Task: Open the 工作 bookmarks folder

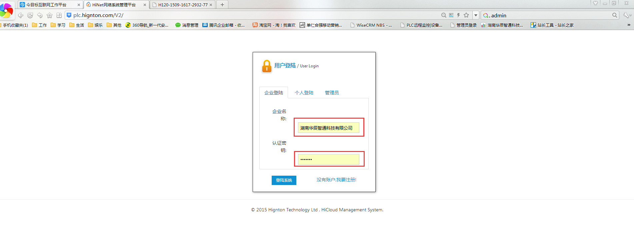Action: pos(40,25)
